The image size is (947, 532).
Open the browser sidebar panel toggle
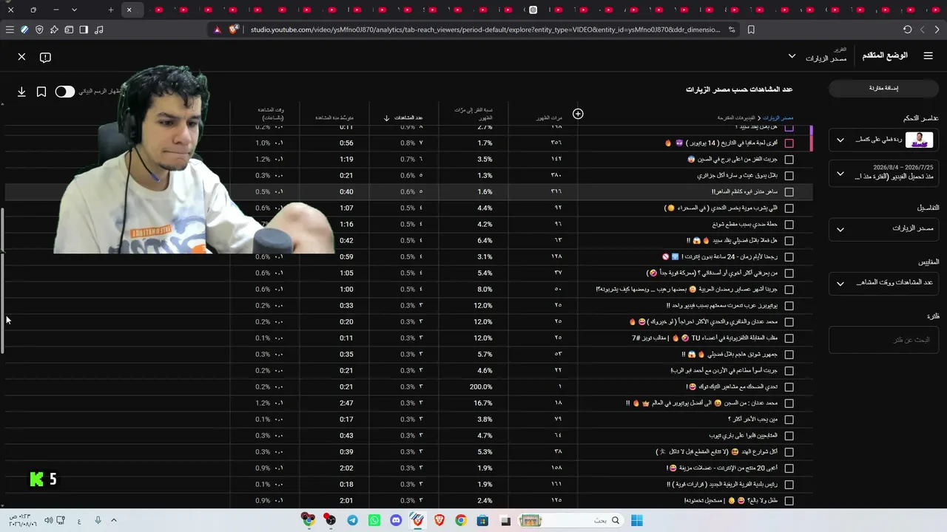(84, 30)
